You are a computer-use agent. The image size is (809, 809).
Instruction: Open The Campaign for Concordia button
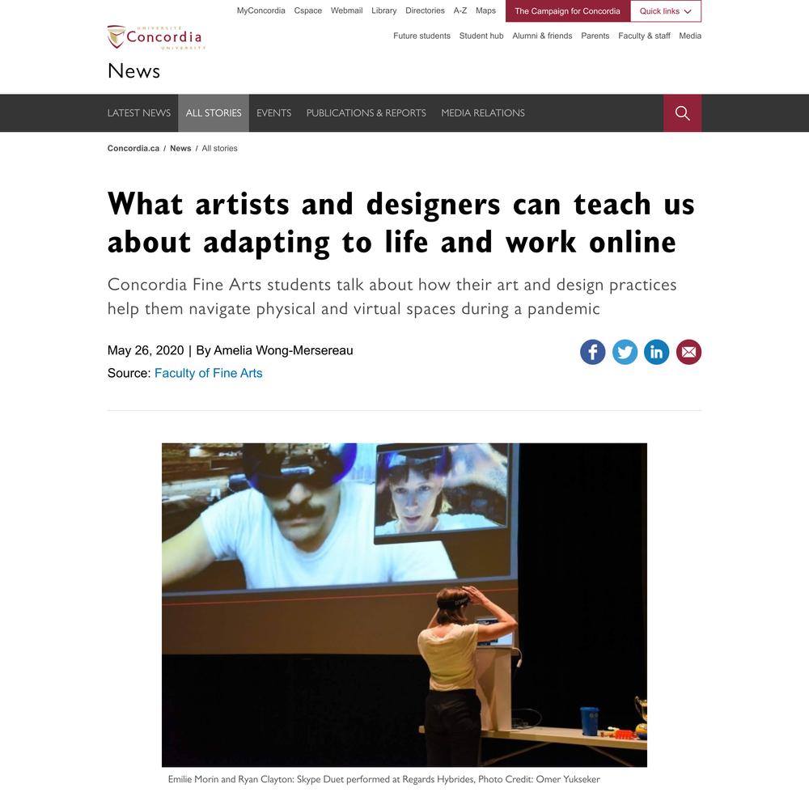(x=568, y=11)
